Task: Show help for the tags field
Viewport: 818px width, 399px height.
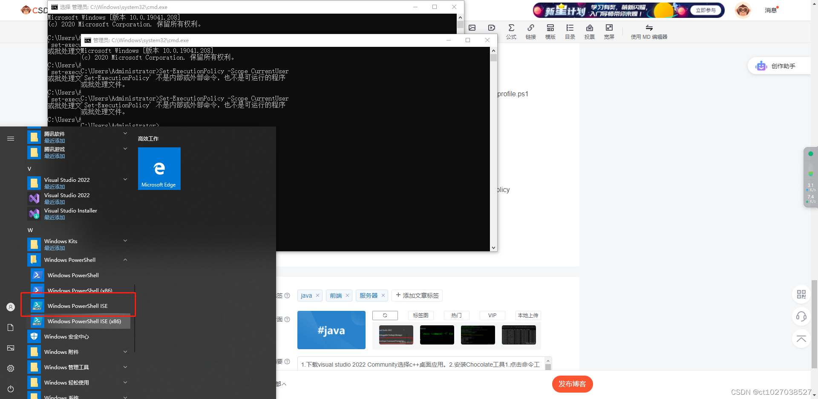Action: click(287, 296)
